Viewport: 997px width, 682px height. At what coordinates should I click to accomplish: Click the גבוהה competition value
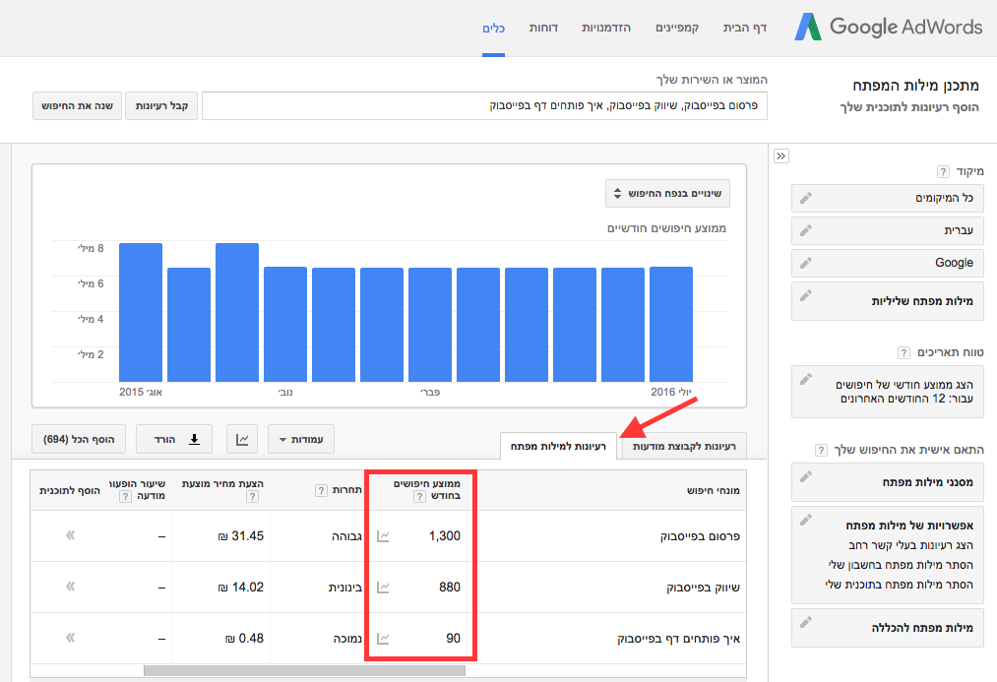pyautogui.click(x=346, y=536)
